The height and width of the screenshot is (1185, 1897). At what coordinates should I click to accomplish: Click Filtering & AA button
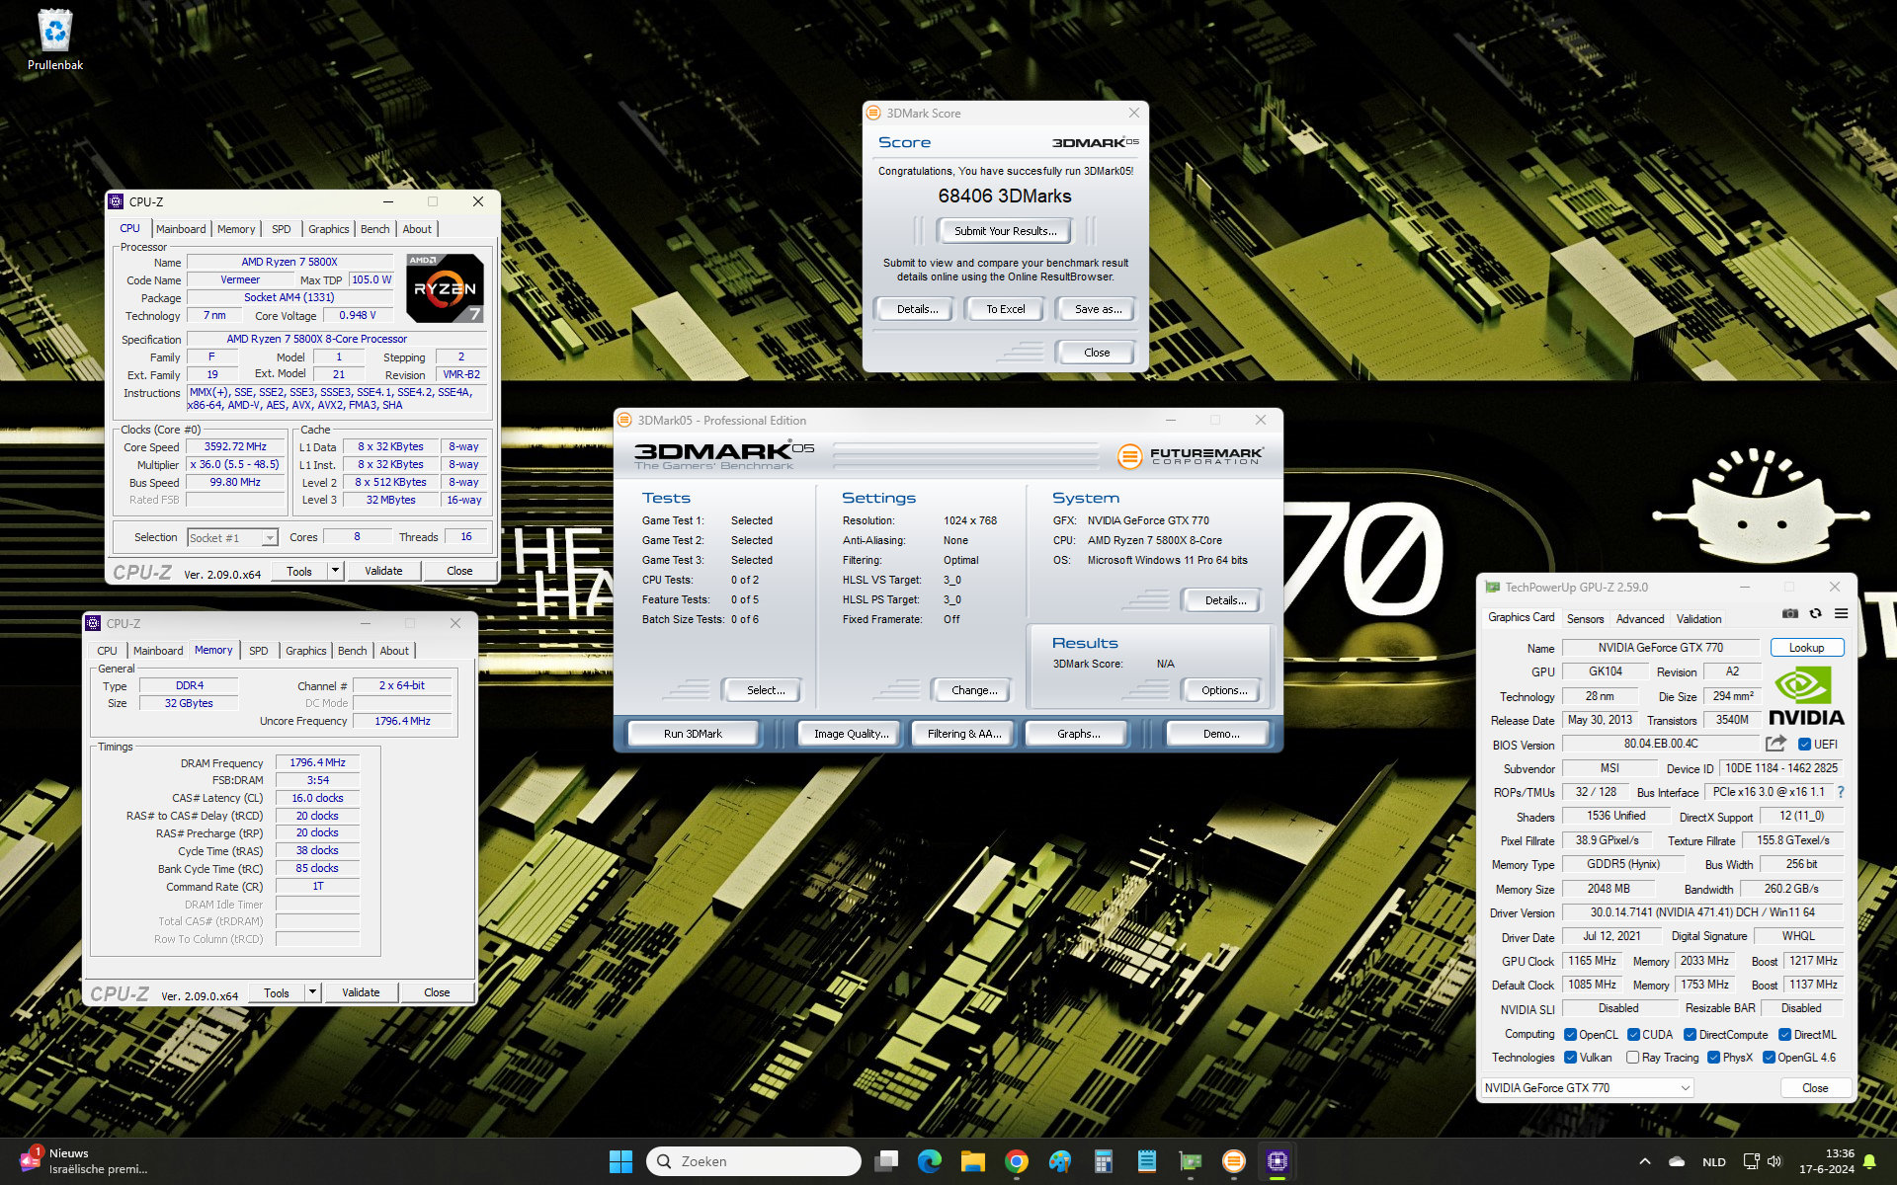click(x=964, y=734)
